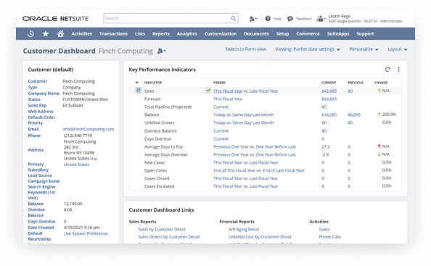Click the Unbilled Orders indicator label
This screenshot has height=266, width=431.
point(160,122)
